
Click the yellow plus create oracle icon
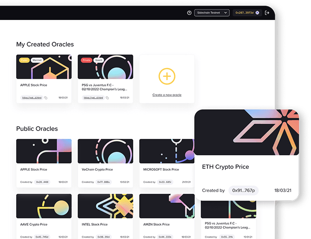pyautogui.click(x=167, y=76)
